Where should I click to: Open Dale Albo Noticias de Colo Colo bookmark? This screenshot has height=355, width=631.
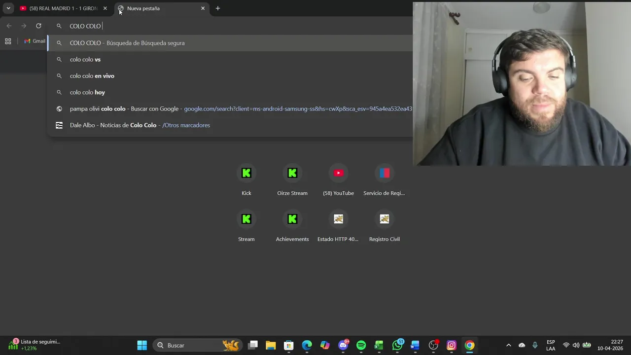point(230,125)
